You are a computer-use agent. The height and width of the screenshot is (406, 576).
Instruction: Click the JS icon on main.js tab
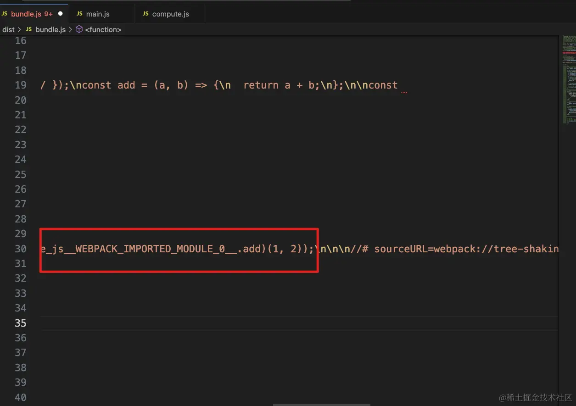click(80, 14)
